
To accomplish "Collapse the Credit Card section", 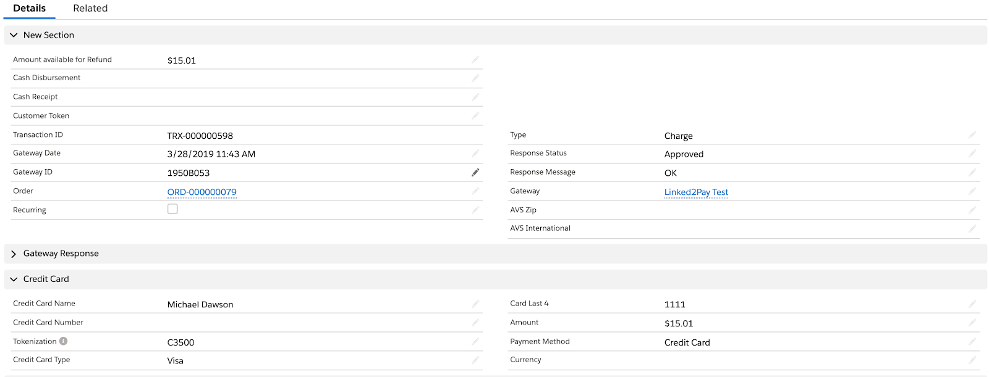I will (x=14, y=280).
